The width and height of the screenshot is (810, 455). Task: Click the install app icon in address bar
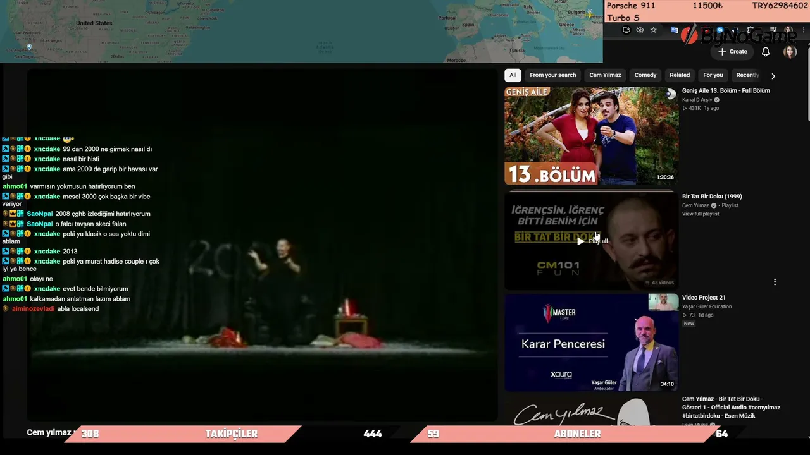(626, 30)
